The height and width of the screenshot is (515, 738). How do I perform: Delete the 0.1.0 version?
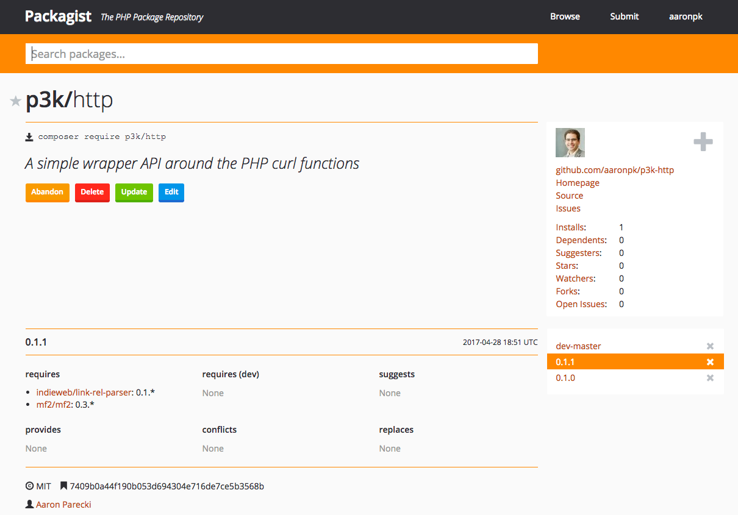click(710, 378)
